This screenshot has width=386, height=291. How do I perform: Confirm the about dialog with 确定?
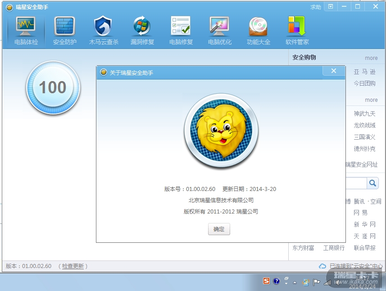[219, 229]
